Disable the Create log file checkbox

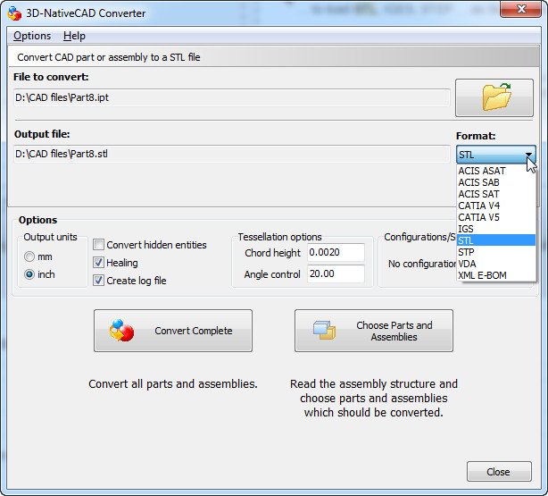click(x=98, y=281)
